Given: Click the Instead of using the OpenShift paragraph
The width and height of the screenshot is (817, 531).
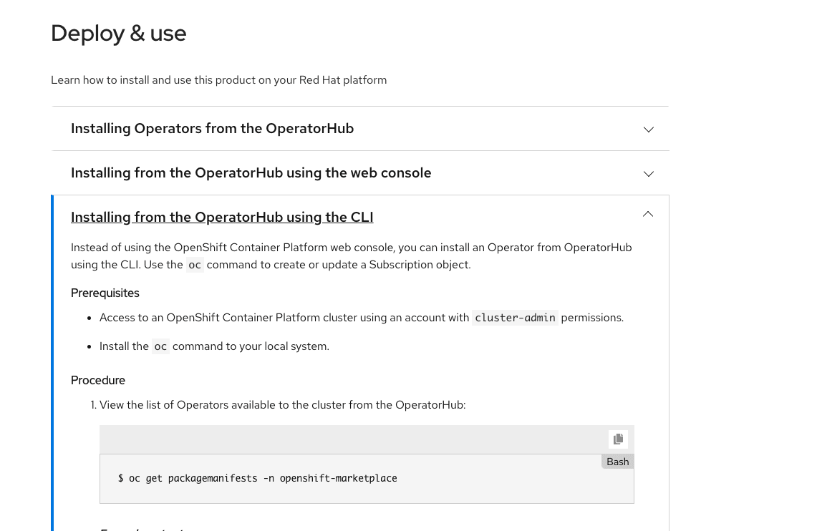Looking at the screenshot, I should 351,256.
